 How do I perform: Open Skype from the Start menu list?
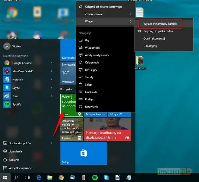point(16,88)
